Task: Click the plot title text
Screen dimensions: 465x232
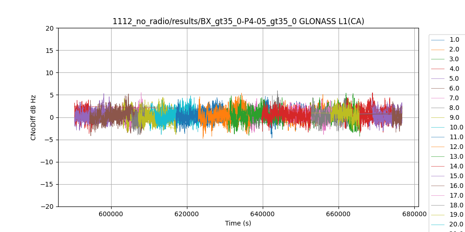Action: point(238,21)
